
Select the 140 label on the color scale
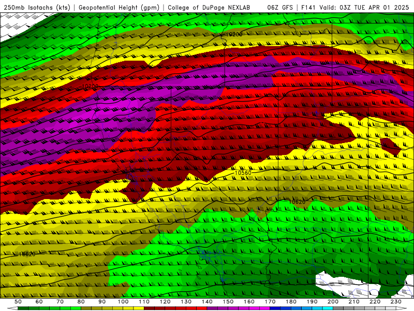click(x=207, y=302)
